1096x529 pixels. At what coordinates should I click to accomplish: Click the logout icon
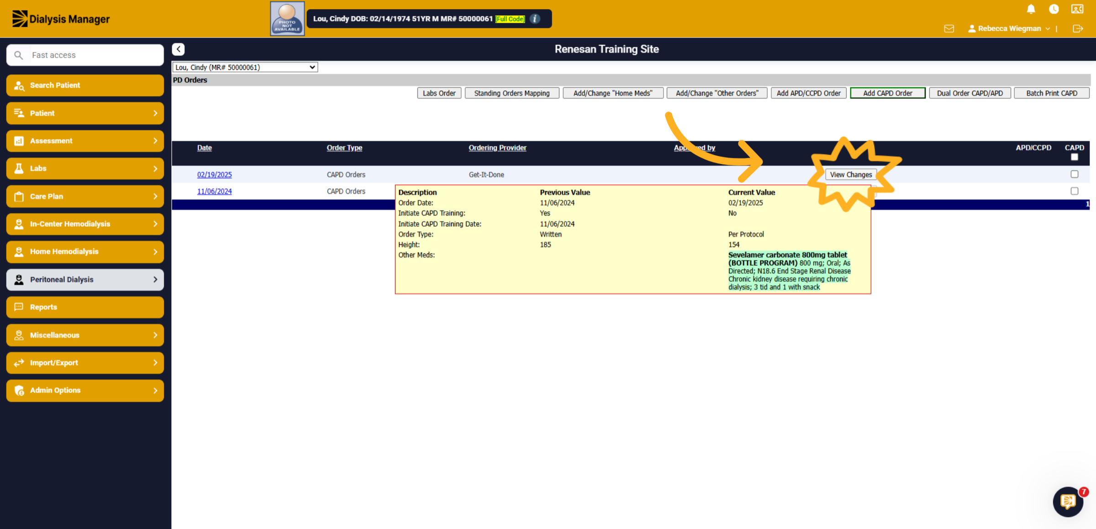[1078, 29]
